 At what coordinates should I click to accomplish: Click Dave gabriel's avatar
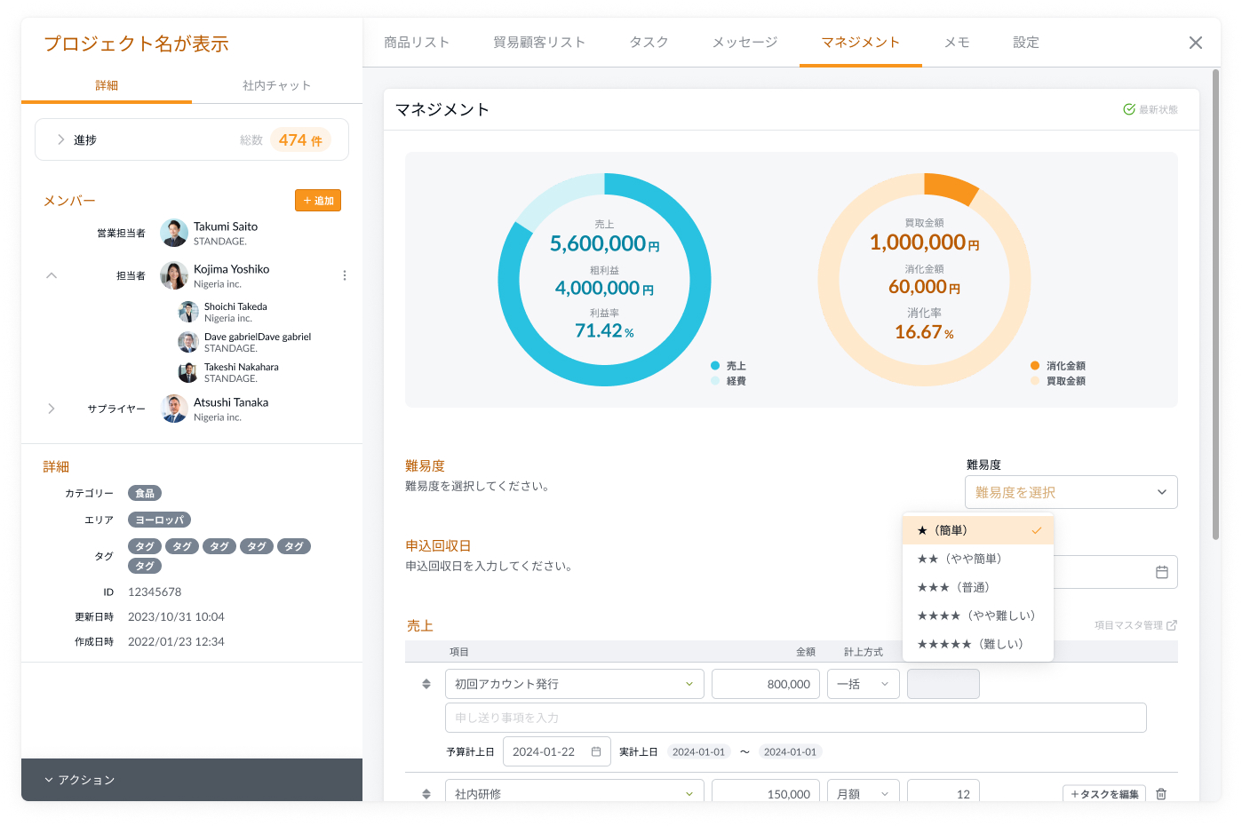(188, 342)
